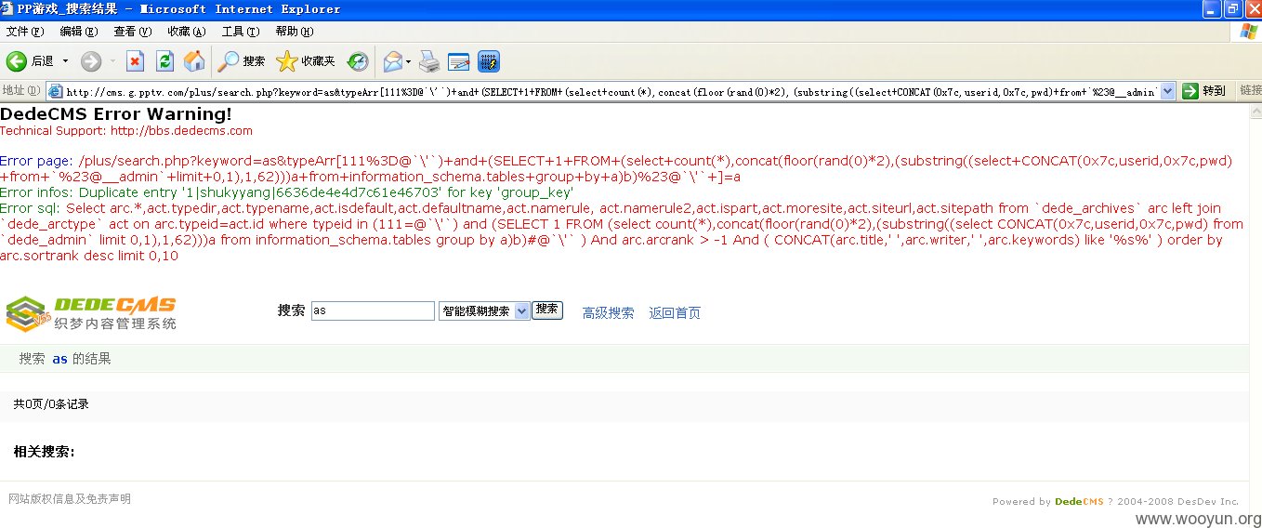The width and height of the screenshot is (1262, 528).
Task: Click the 'as' keyword in results header
Action: 59,359
